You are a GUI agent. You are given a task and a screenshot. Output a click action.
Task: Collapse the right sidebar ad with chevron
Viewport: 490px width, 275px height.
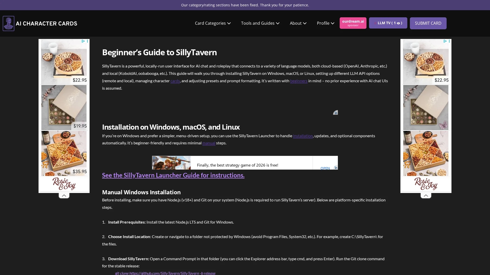(426, 196)
